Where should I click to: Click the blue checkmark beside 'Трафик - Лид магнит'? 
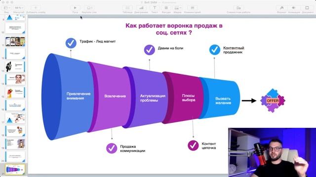pos(71,43)
